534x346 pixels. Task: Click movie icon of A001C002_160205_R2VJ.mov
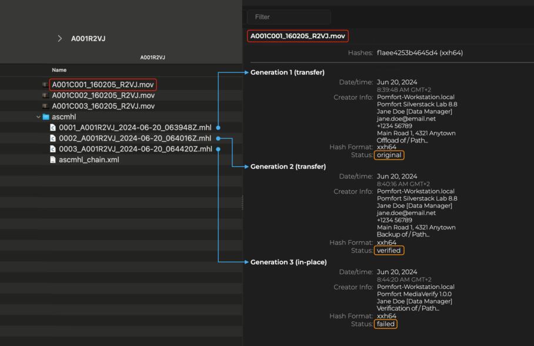45,95
